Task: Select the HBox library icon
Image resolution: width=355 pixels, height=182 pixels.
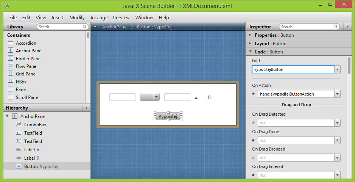Action: [x=11, y=82]
